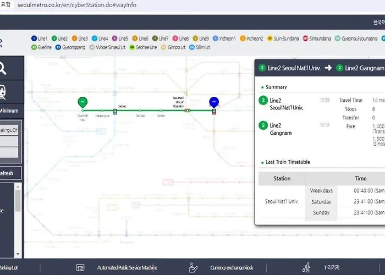
Task: Select the Incheon1 line icon
Action: click(x=216, y=38)
